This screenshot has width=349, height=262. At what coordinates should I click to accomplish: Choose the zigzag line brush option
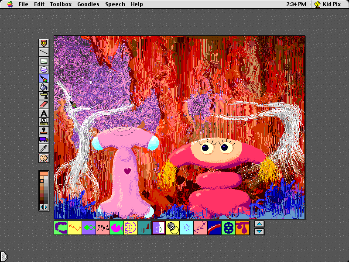[x=75, y=228]
